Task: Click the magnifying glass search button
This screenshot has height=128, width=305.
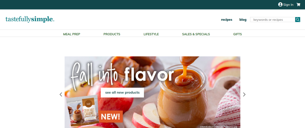Action: pos(298,20)
